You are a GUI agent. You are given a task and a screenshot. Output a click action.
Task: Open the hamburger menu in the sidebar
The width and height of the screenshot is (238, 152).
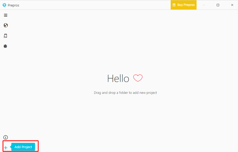pyautogui.click(x=5, y=15)
